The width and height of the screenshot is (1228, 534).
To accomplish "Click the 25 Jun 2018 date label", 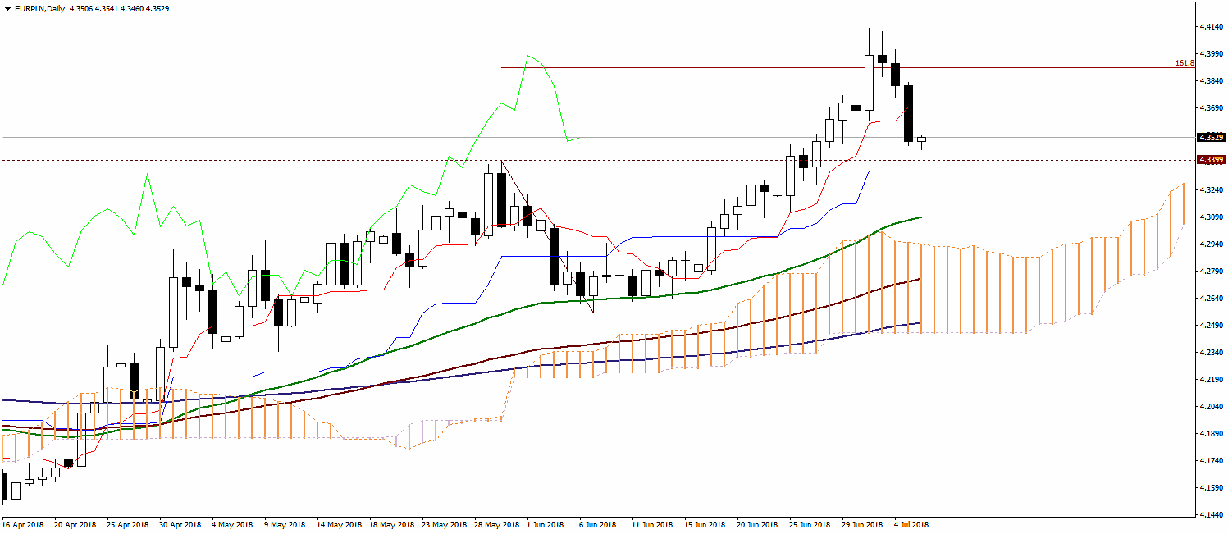I will coord(810,524).
